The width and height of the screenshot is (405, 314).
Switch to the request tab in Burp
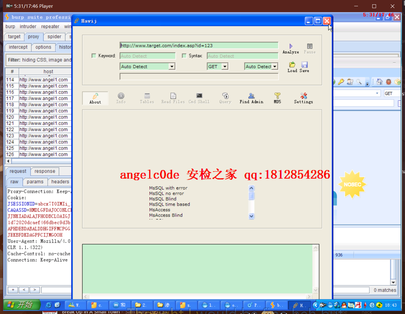click(18, 171)
